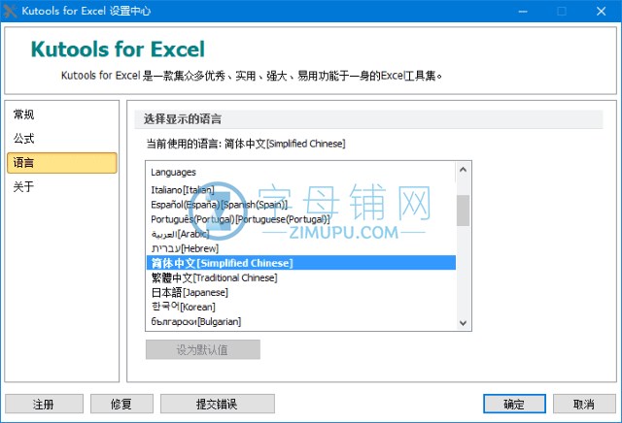This screenshot has height=423, width=622.
Task: Close the settings center window
Action: tap(601, 11)
